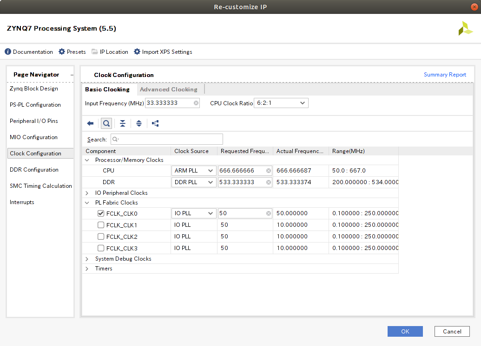Clear the FCLK_CLK0 requested frequency with its X icon
This screenshot has width=481, height=346.
click(269, 213)
